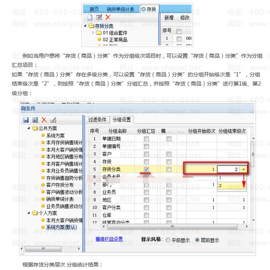Viewport: 270px width, 270px height.
Task: Select the 客户存货分布 plan
Action: tap(60, 185)
